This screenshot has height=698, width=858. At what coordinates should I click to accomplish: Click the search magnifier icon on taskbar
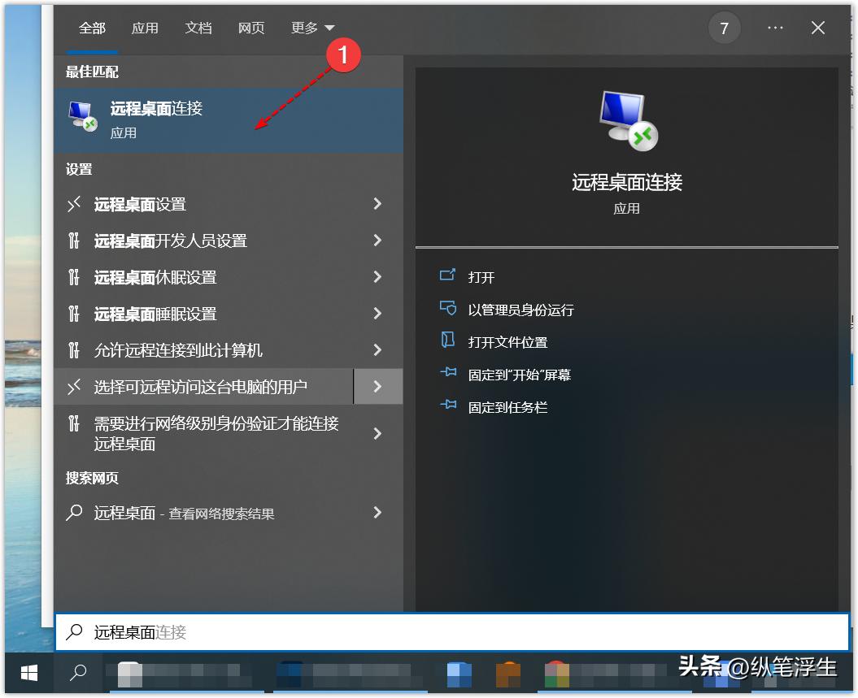pyautogui.click(x=78, y=674)
